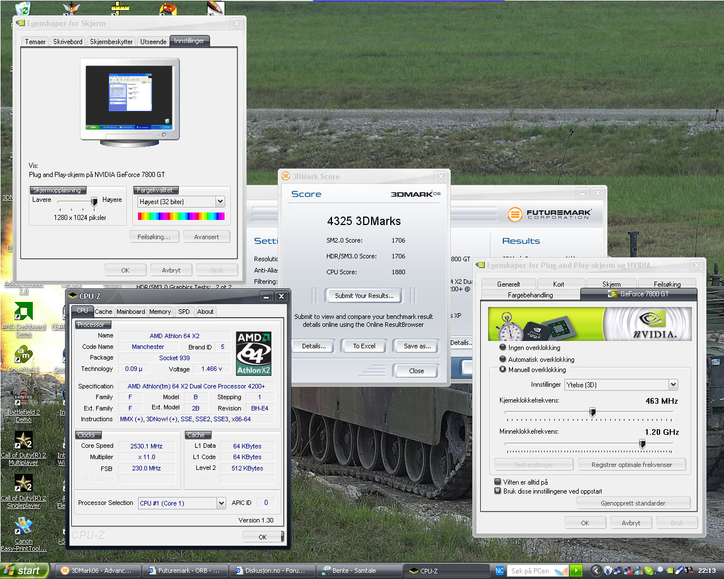Click the Kjerneklokkefrekvens slider handle
724x579 pixels.
pos(593,412)
